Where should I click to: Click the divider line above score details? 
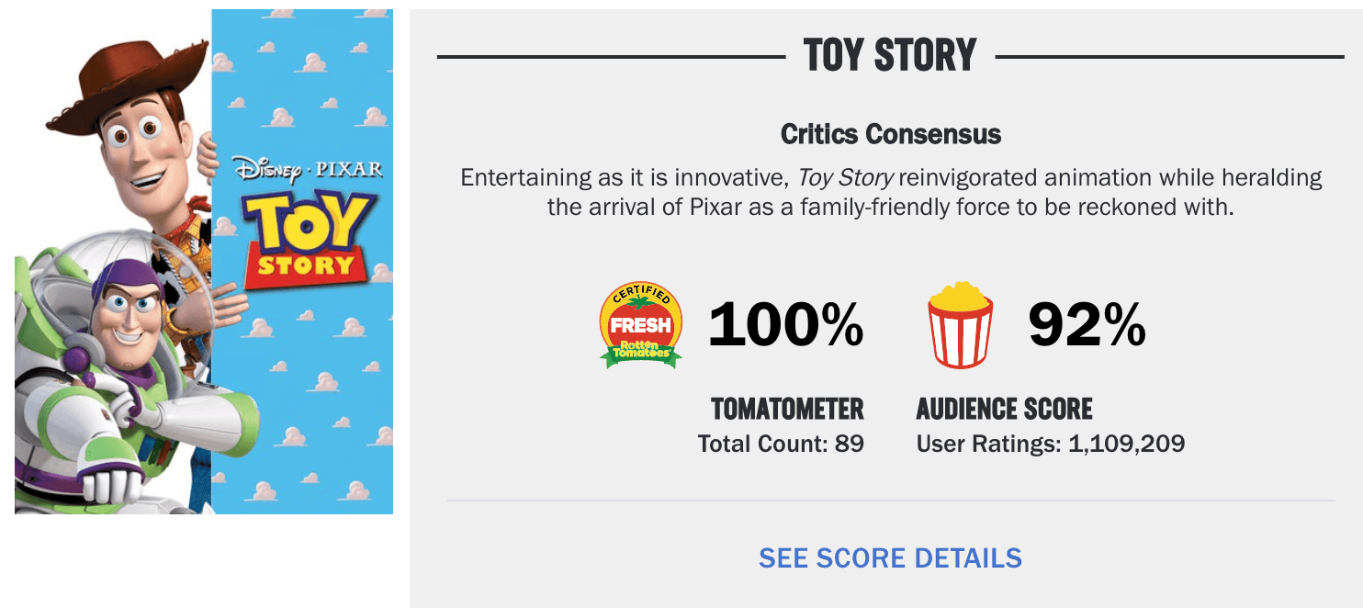pos(890,501)
